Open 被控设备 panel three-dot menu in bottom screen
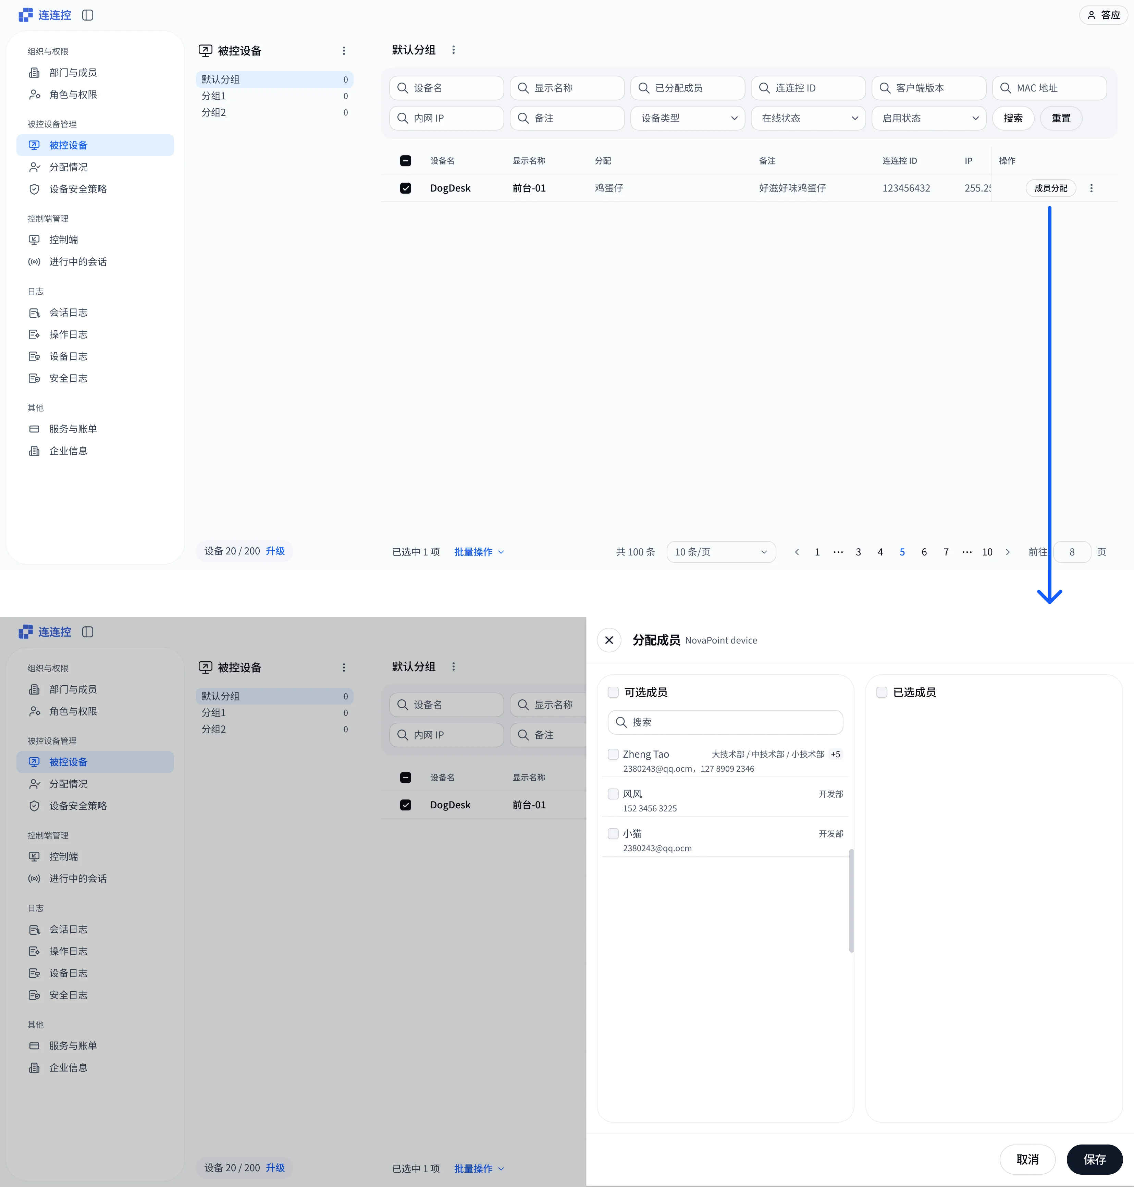This screenshot has height=1187, width=1134. (344, 668)
